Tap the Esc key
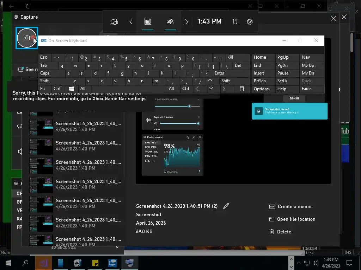The height and width of the screenshot is (270, 361). click(45, 57)
